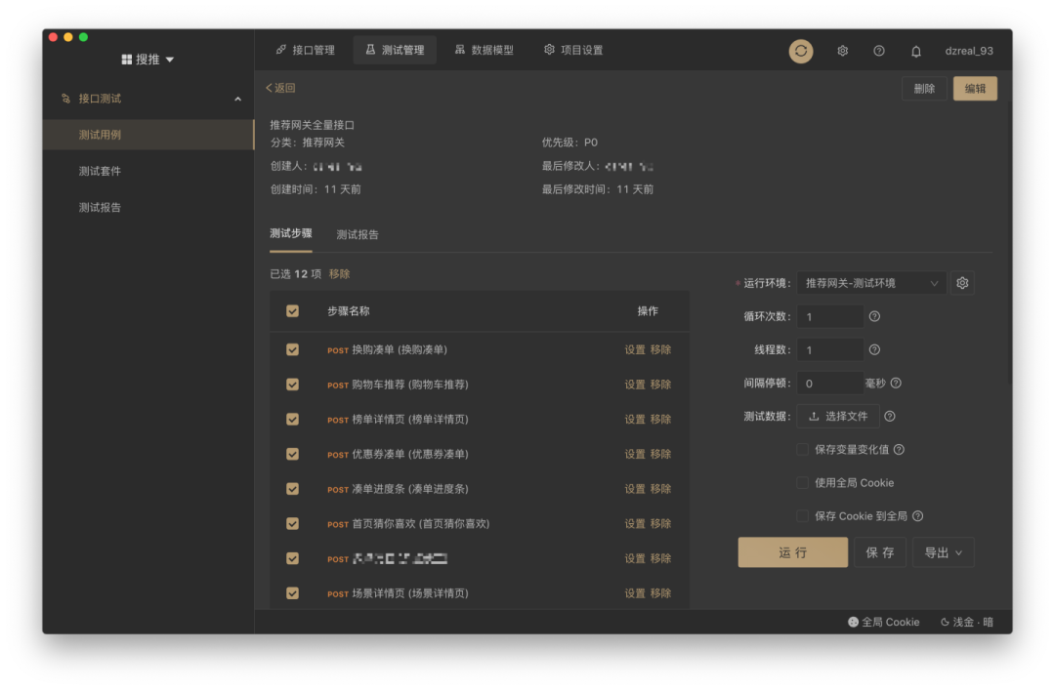
Task: Click the 删除 button
Action: coord(924,89)
